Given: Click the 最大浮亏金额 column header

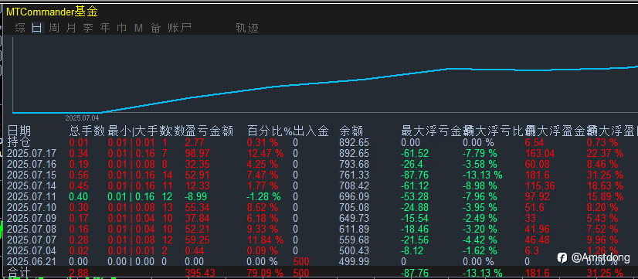Looking at the screenshot, I should [431, 131].
